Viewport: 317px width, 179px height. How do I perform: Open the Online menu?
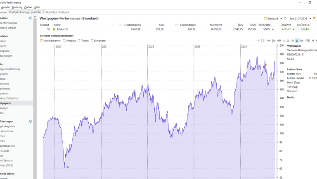28,7
